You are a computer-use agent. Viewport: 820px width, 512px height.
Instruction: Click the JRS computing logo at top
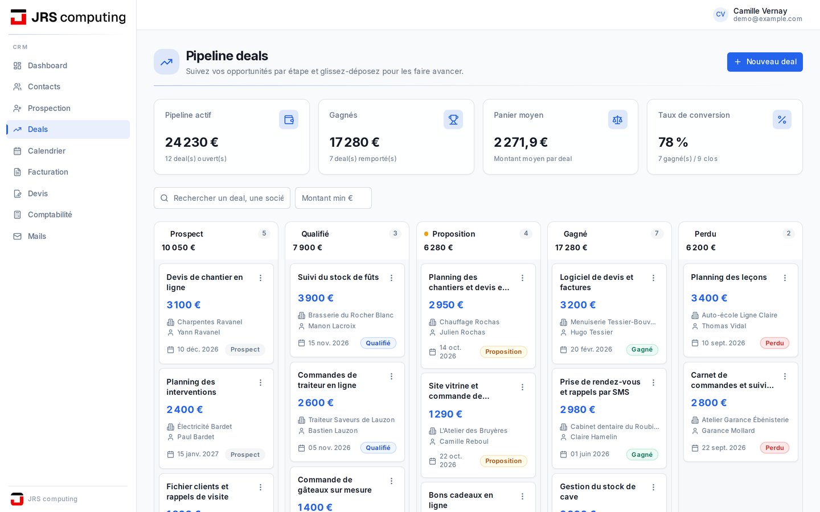[x=68, y=17]
